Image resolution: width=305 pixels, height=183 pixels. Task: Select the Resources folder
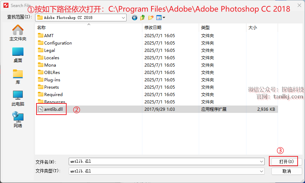[51, 102]
